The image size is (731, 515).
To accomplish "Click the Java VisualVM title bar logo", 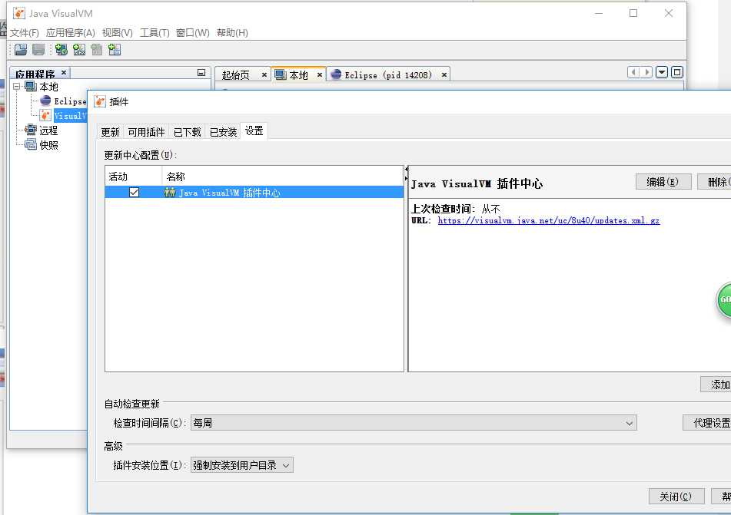I will (18, 13).
